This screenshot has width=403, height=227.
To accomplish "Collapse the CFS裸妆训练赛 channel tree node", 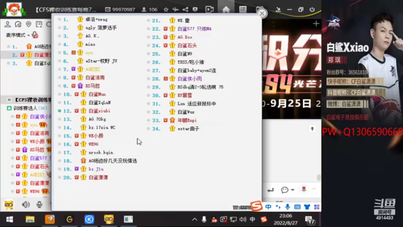I will 9,99.
